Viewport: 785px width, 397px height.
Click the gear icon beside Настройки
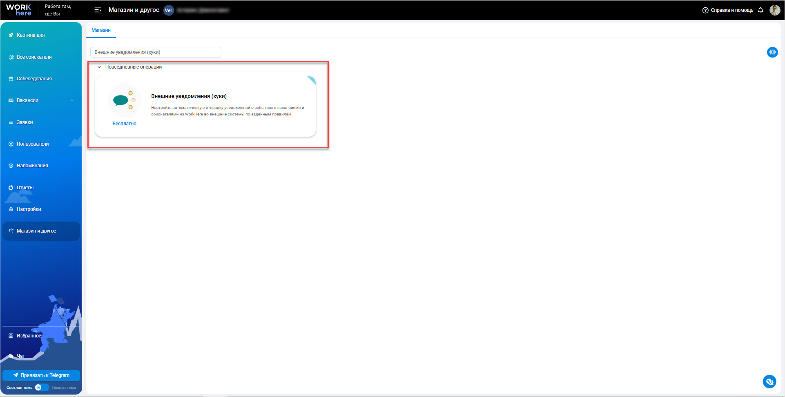pyautogui.click(x=11, y=209)
